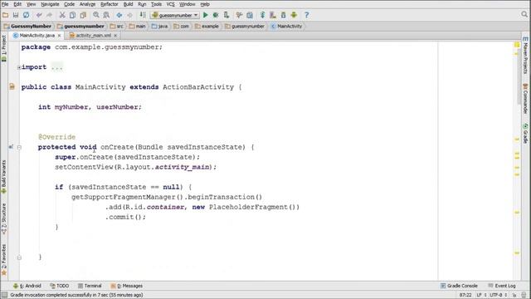Open the Edit menu
This screenshot has height=299, width=531.
(17, 4)
